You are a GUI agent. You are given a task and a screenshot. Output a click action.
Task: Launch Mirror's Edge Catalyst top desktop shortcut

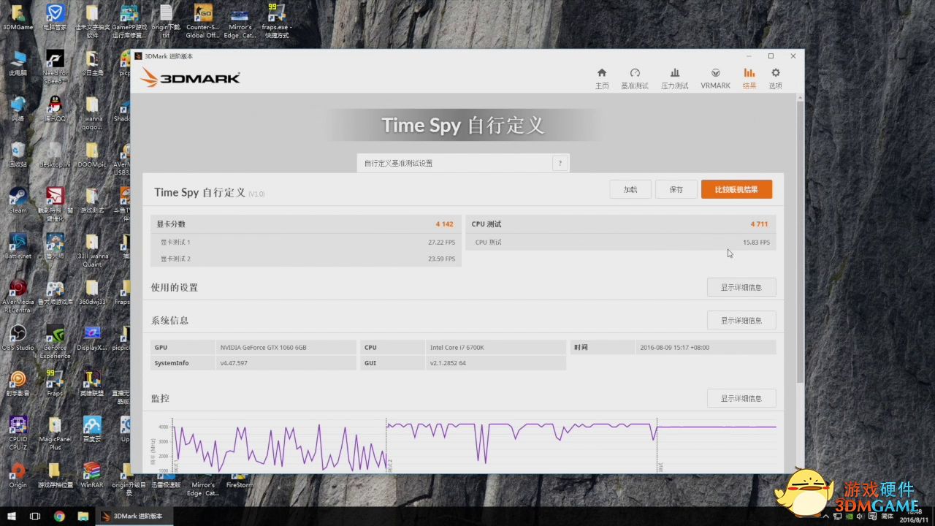tap(240, 22)
